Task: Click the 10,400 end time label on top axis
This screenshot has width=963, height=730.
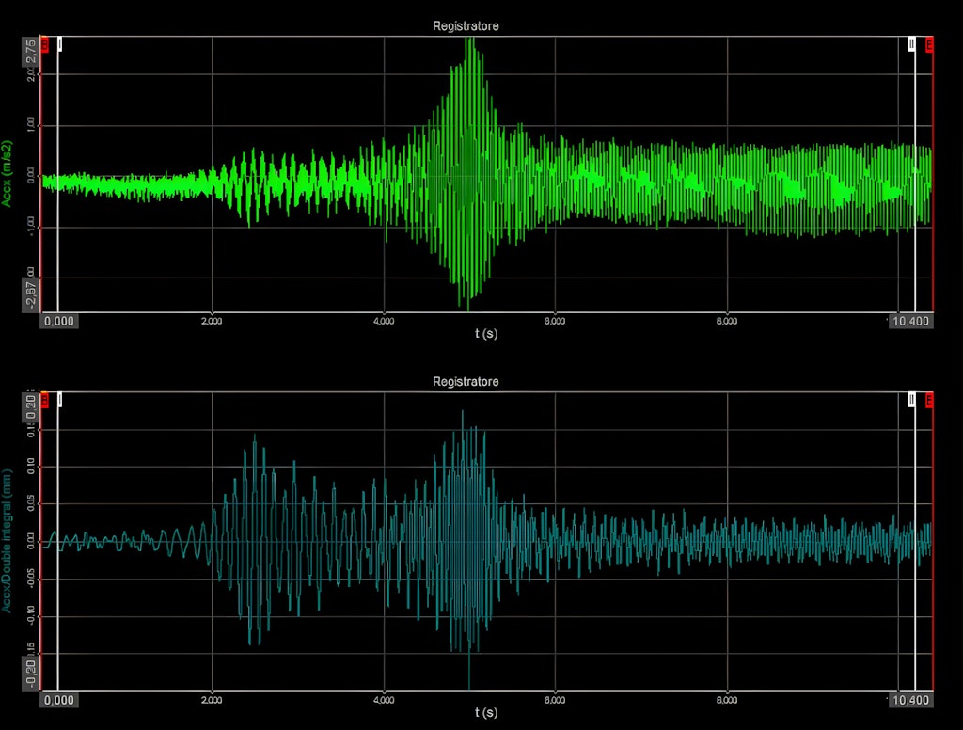Action: click(910, 320)
